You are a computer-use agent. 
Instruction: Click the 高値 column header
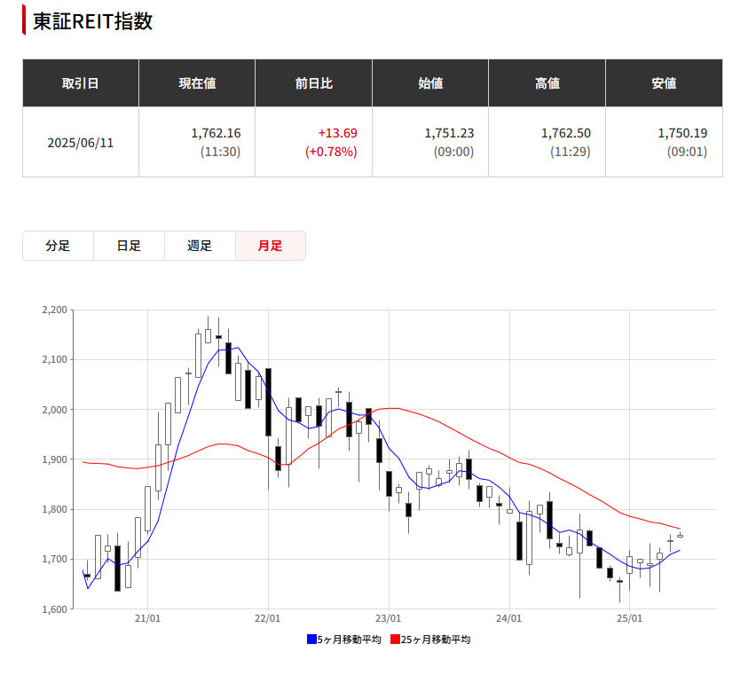point(547,83)
